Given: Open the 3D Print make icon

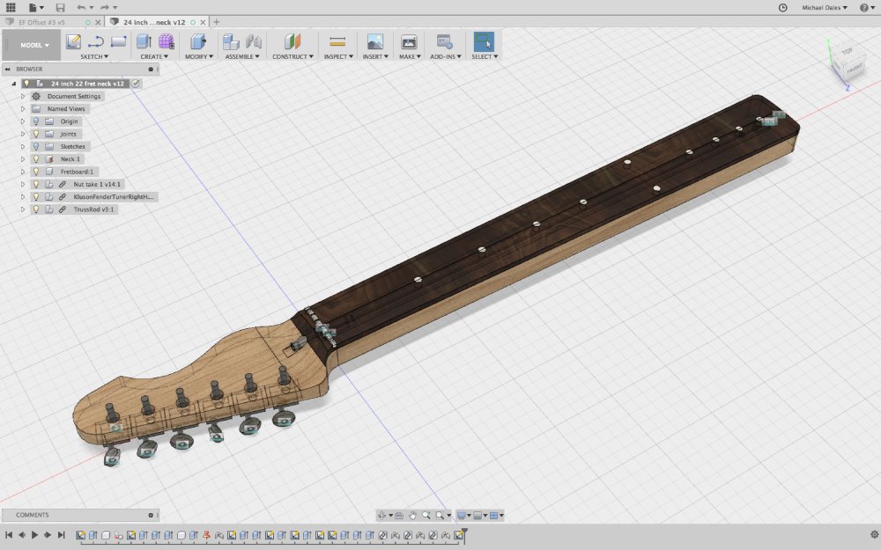Looking at the screenshot, I should coord(409,41).
